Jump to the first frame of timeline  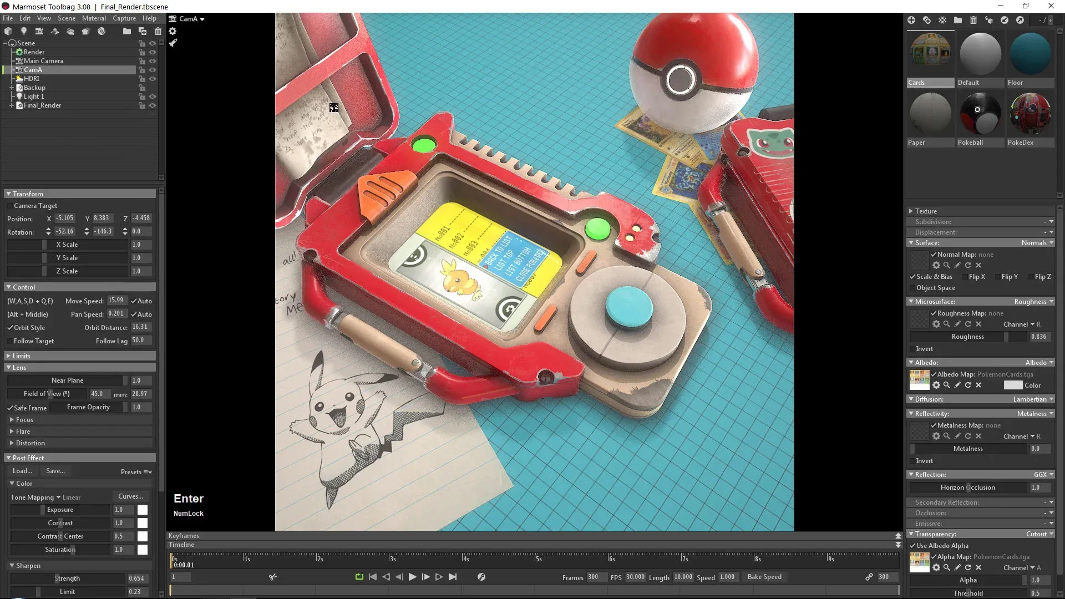373,577
